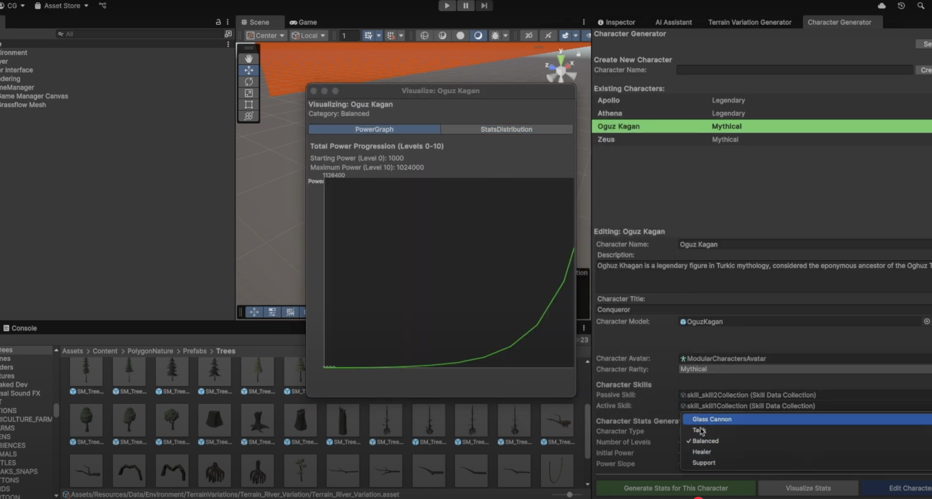Open the undo history icon

(901, 5)
